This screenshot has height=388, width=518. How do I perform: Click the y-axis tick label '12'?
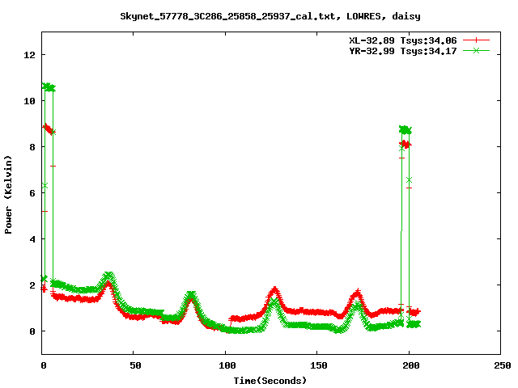[29, 55]
